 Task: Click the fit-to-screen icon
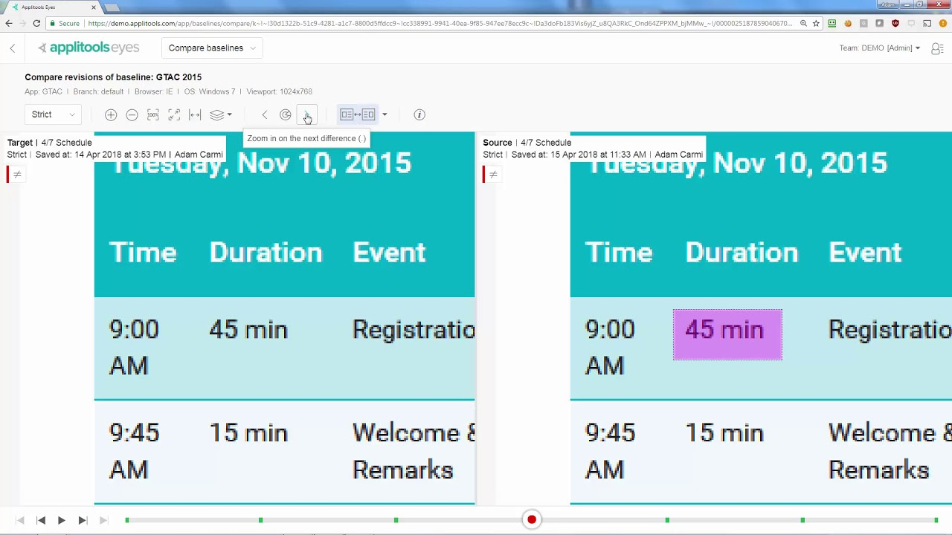click(174, 114)
